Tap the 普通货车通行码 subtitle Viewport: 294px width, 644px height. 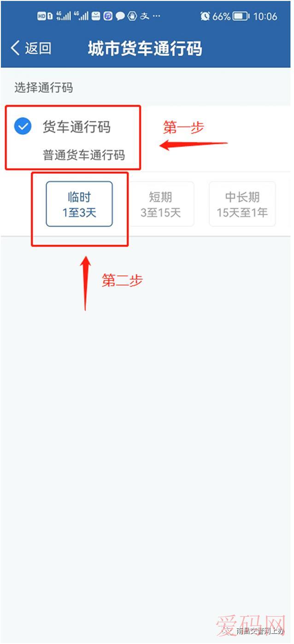click(x=84, y=155)
